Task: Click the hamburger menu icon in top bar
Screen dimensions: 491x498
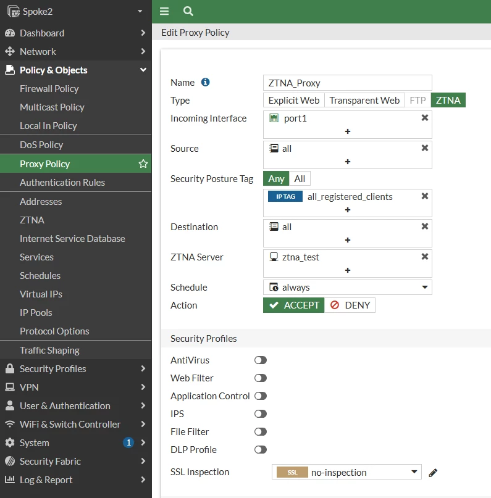Action: tap(164, 12)
